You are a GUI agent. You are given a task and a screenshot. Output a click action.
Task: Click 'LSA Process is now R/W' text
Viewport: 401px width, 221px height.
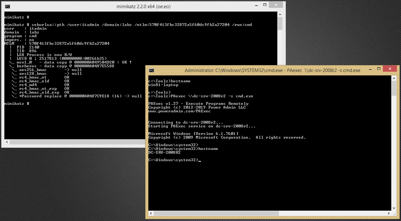[44, 55]
